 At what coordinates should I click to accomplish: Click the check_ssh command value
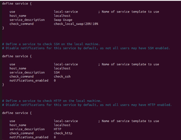point(62,76)
